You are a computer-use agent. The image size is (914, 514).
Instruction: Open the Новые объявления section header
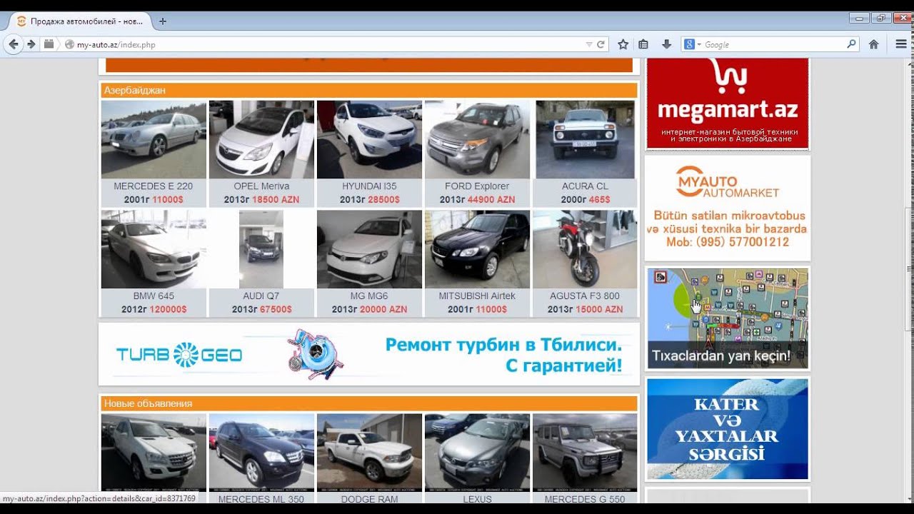[x=369, y=403]
